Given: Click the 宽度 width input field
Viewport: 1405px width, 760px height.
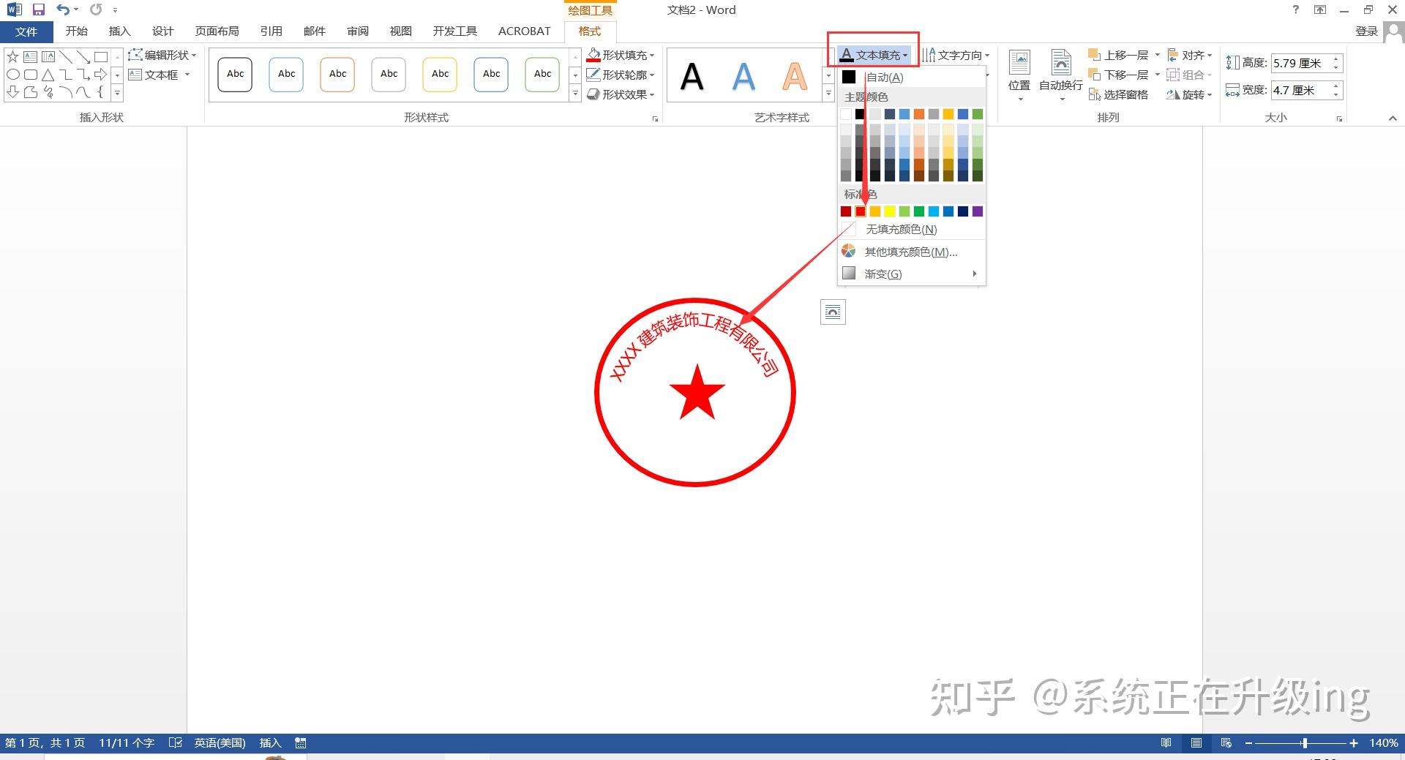Looking at the screenshot, I should (1301, 90).
